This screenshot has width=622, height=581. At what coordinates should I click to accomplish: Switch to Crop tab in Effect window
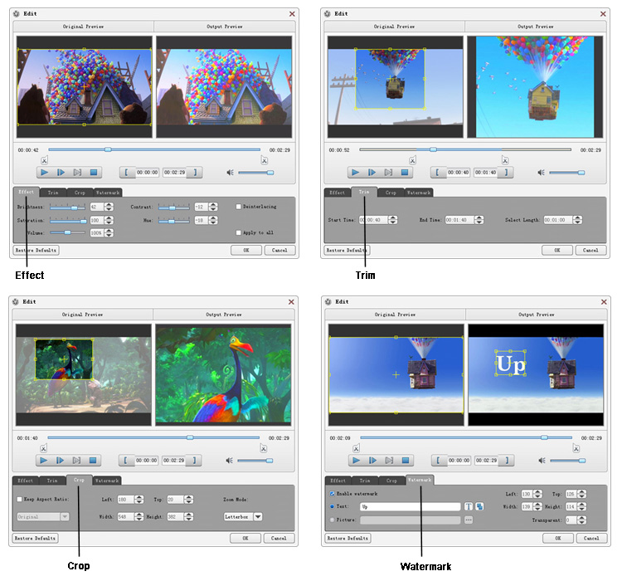click(80, 193)
